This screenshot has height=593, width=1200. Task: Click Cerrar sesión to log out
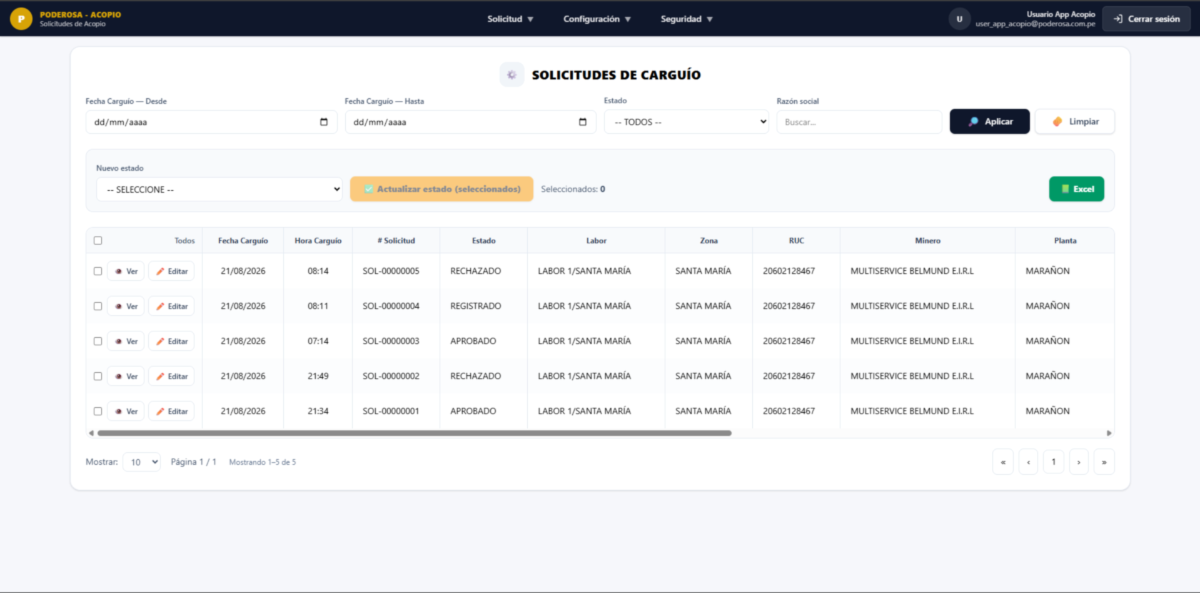point(1146,19)
